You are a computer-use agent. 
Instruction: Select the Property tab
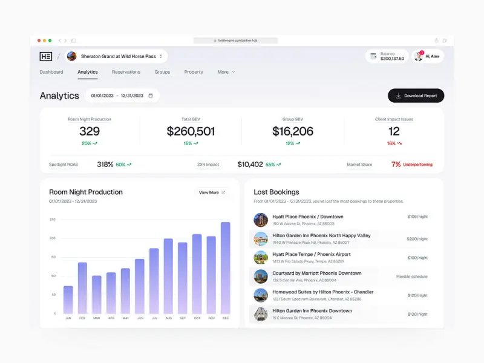(x=194, y=72)
